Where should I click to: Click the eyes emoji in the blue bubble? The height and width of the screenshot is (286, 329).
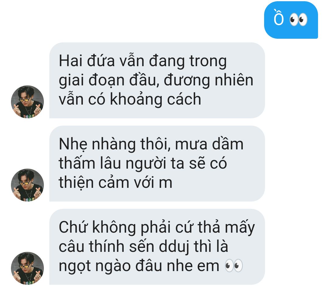coord(298,20)
